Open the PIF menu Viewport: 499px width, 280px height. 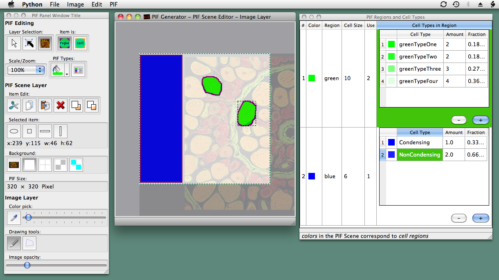click(x=114, y=4)
